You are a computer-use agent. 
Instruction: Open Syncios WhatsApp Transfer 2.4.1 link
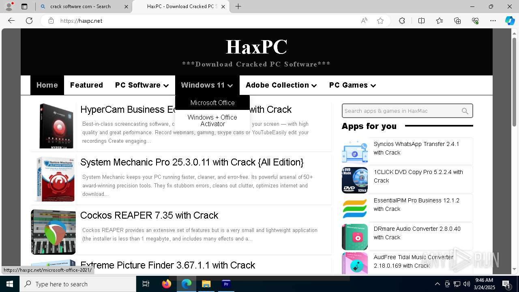[x=416, y=148]
